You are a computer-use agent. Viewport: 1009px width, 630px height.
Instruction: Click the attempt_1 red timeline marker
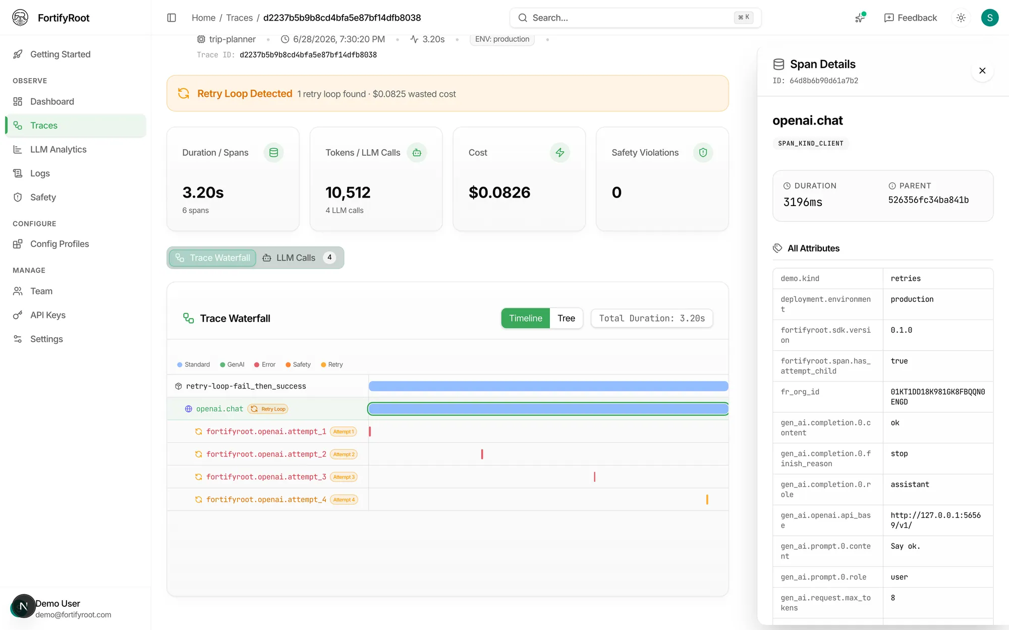370,431
